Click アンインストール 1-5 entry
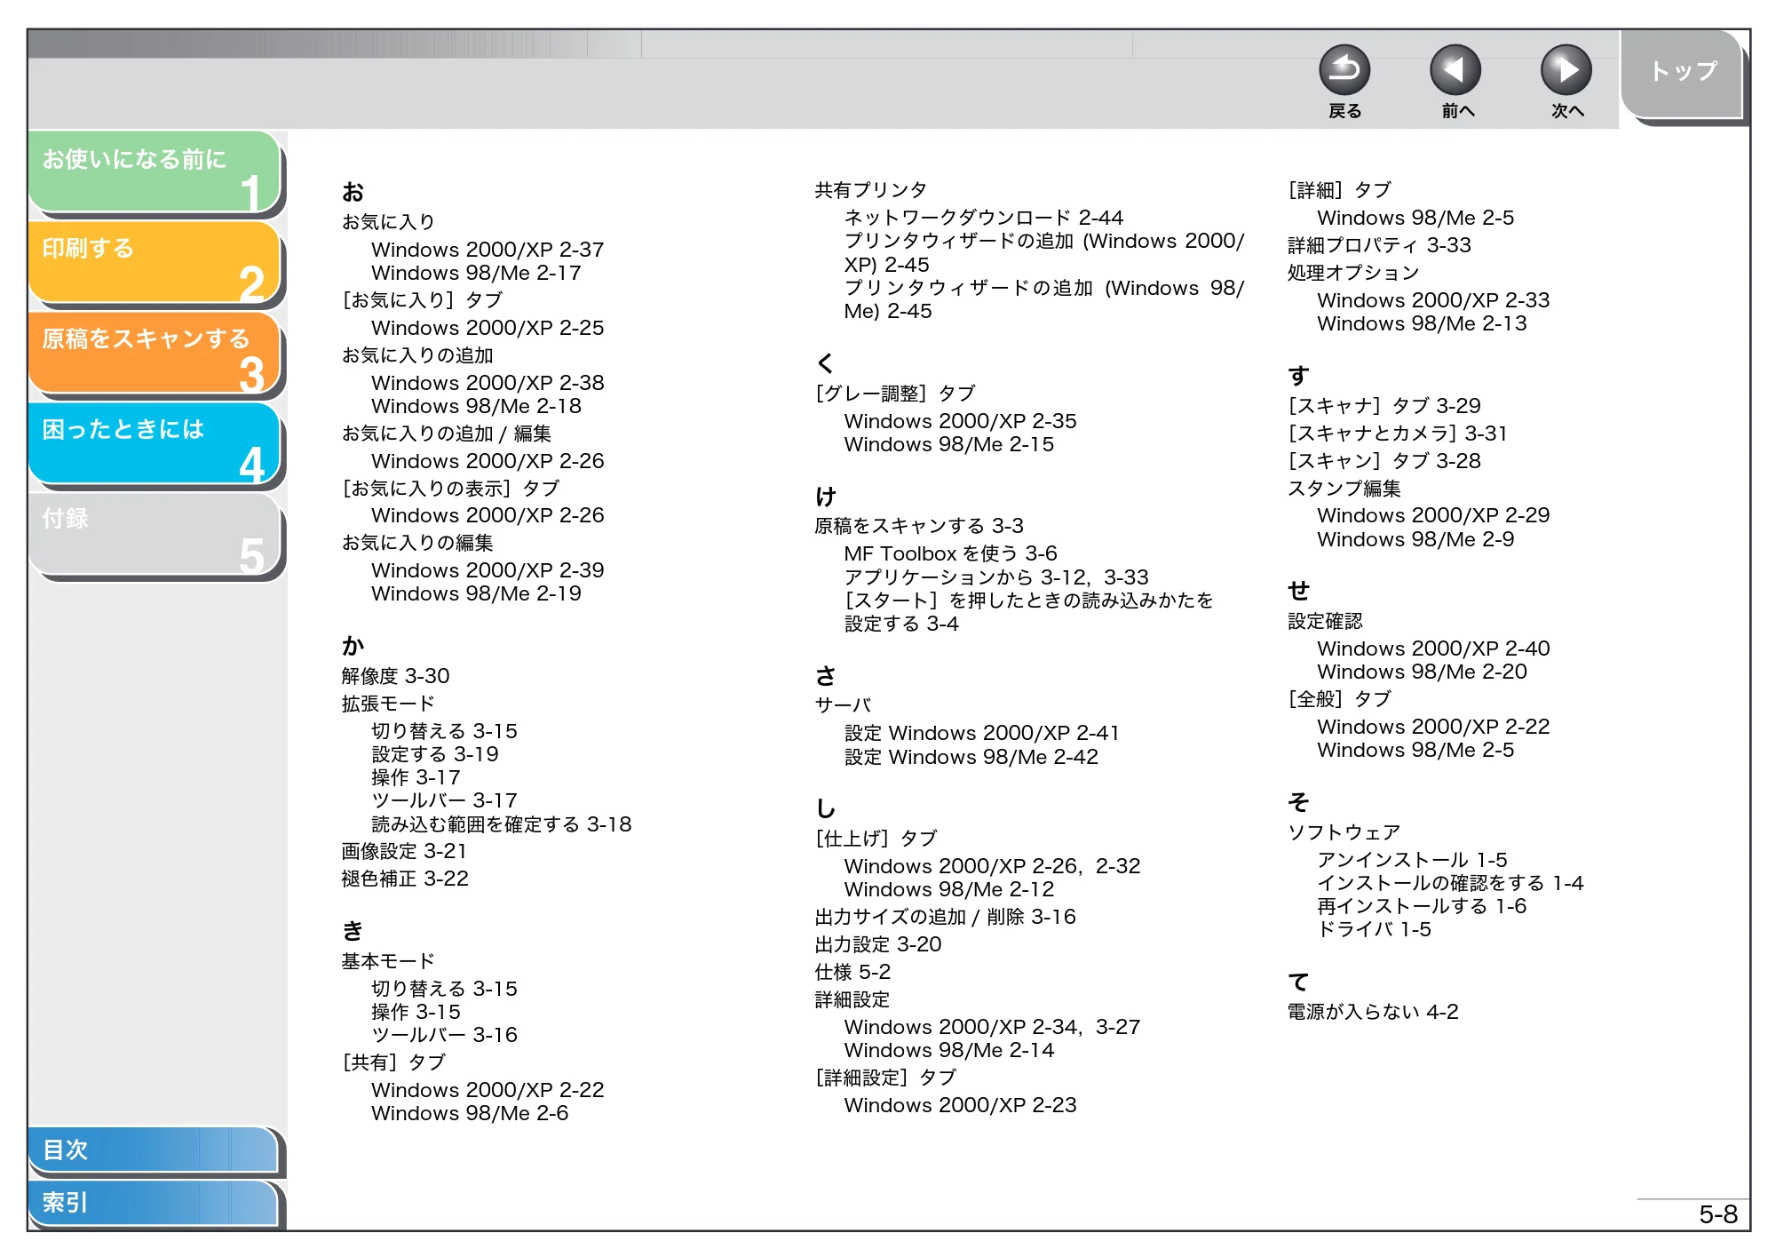The image size is (1776, 1257). (x=1412, y=860)
